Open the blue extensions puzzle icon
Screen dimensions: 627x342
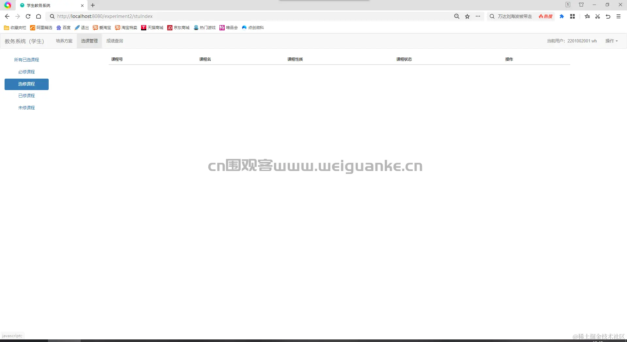[x=562, y=16]
